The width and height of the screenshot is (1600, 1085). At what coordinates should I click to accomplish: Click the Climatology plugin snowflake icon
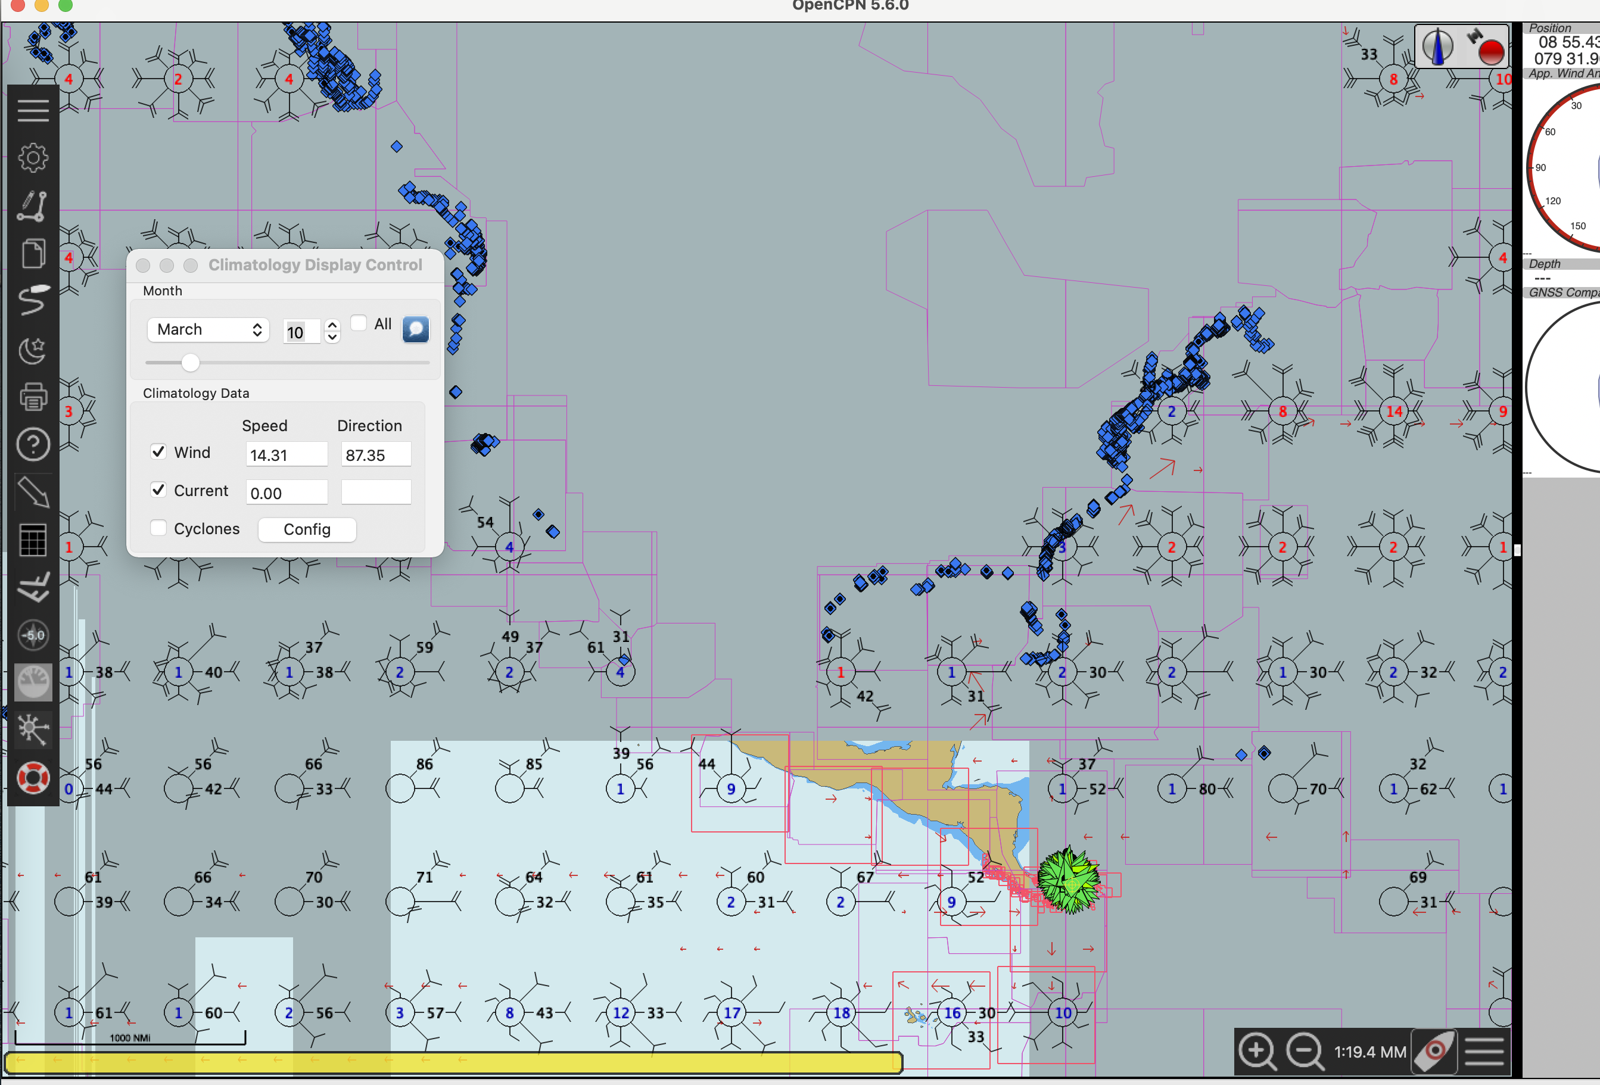coord(32,729)
